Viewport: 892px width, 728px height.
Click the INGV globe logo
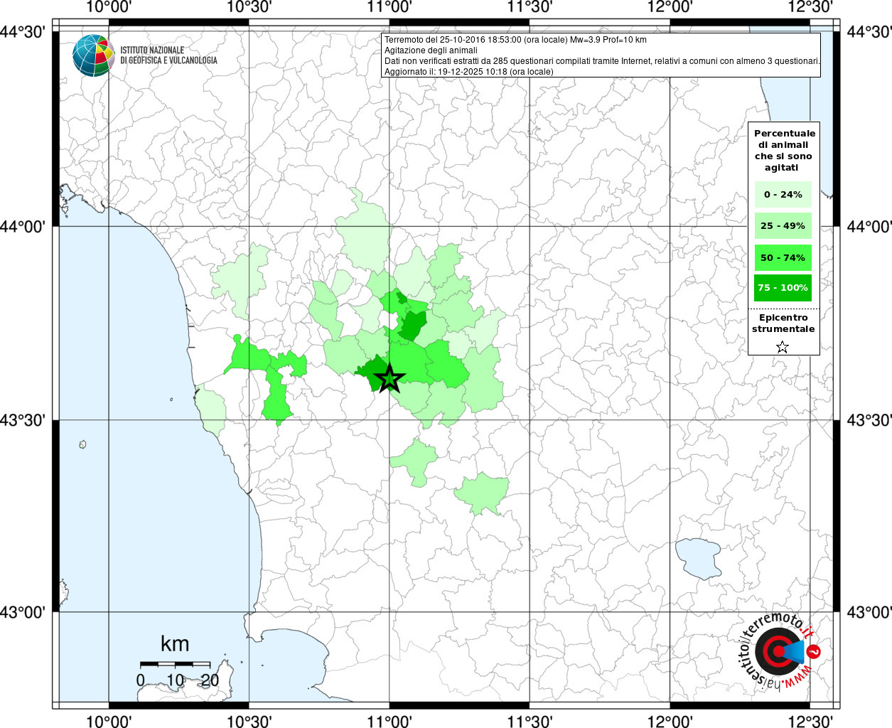[93, 55]
